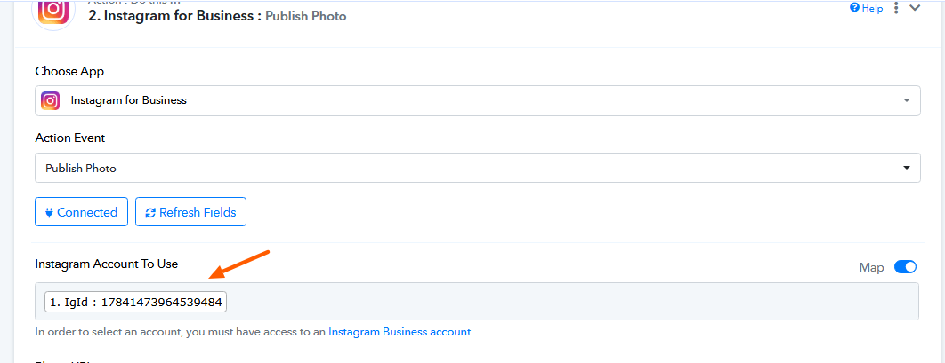Screen dimensions: 945x363
Task: Click the IgId mapped value tag
Action: (136, 303)
